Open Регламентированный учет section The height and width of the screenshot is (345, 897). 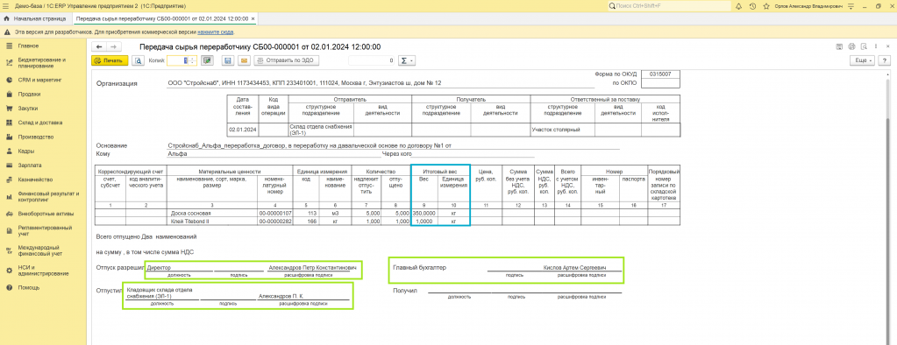click(x=45, y=231)
